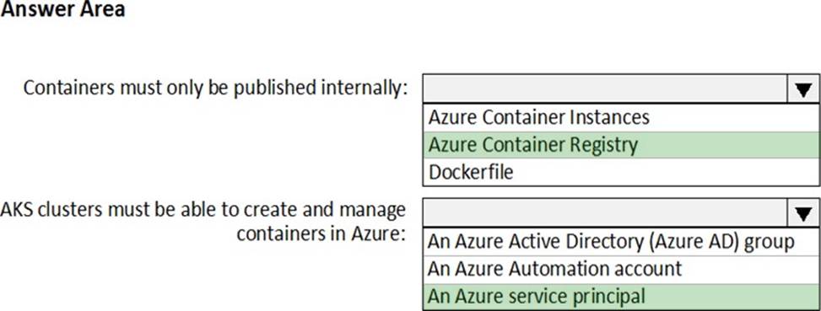
Task: Pick the green-highlighted registry list entry
Action: 621,145
